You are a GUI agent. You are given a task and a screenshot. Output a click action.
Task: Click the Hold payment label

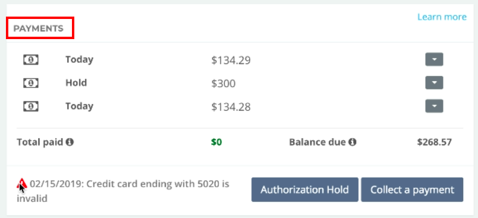76,82
